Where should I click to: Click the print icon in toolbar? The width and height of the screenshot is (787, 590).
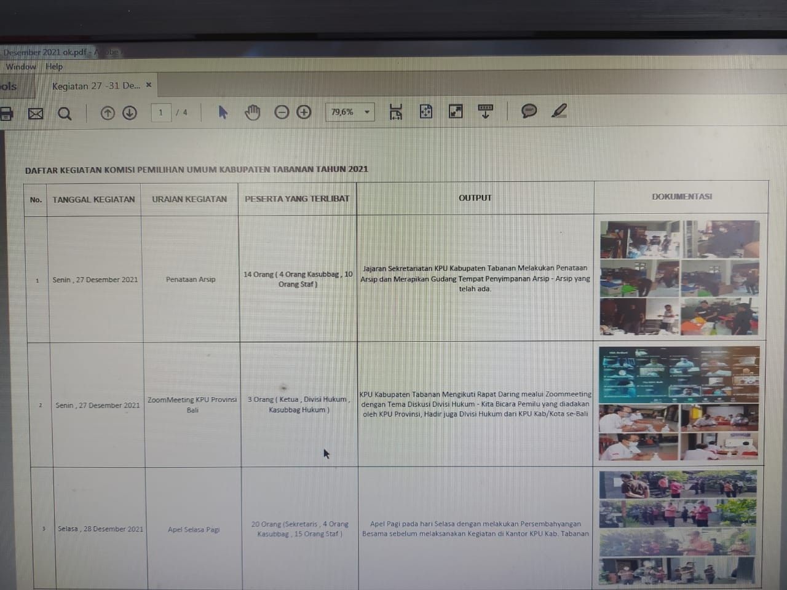pos(6,114)
